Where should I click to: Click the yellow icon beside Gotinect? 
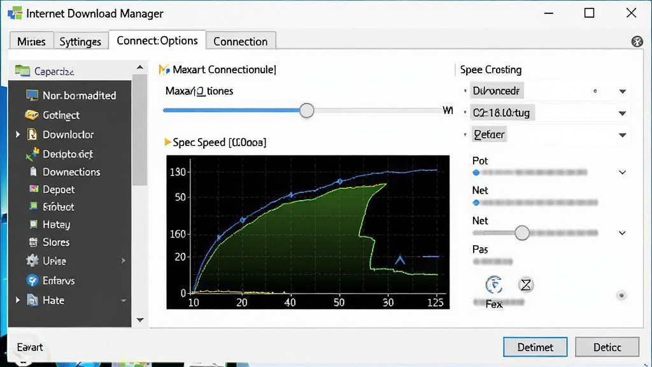coord(32,115)
